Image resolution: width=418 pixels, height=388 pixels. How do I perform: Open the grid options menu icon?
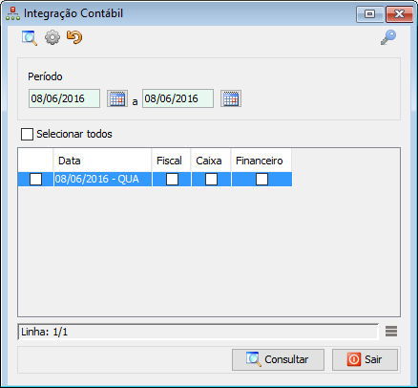(x=391, y=332)
